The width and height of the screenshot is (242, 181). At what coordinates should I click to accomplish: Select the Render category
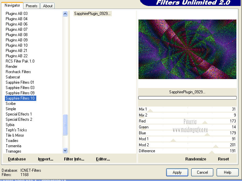click(12, 67)
